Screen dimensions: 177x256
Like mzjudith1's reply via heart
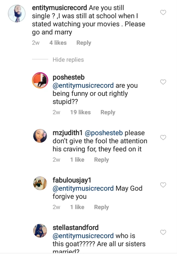[163, 137]
